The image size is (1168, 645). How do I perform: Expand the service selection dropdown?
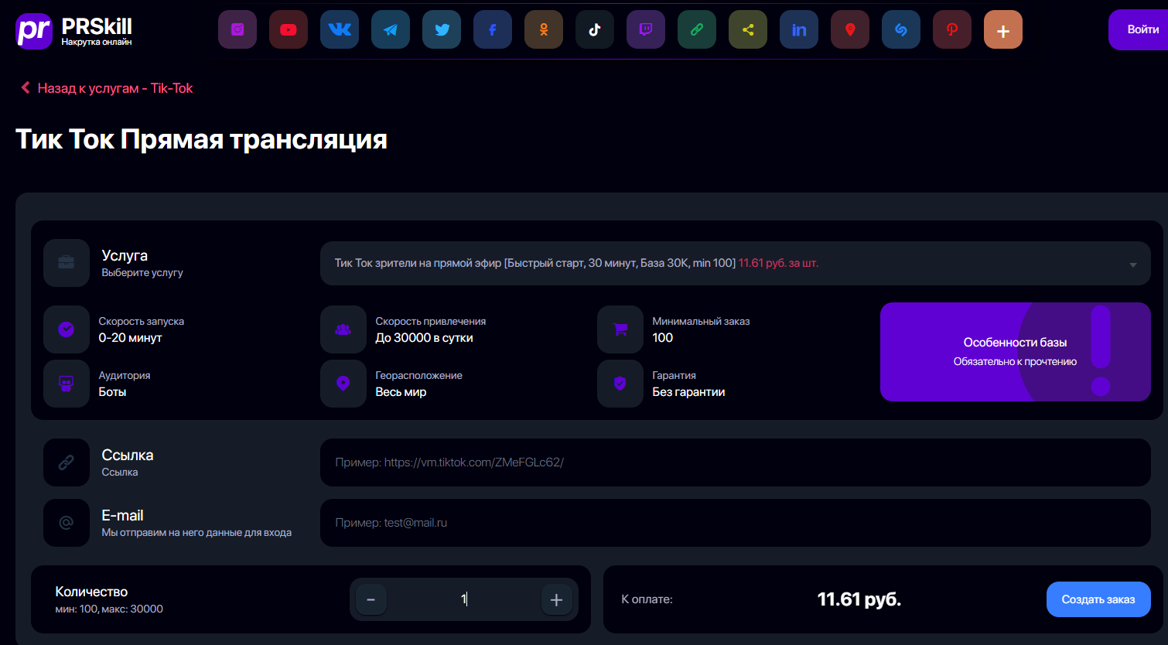click(736, 263)
